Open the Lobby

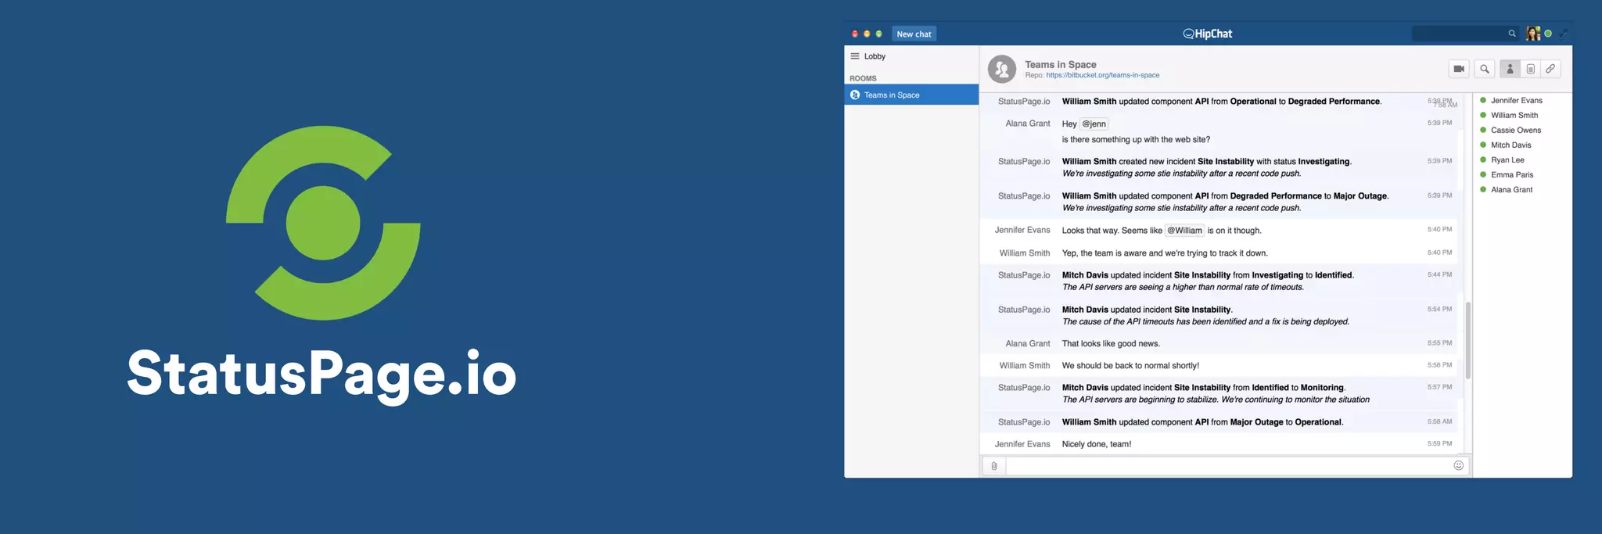coord(875,56)
